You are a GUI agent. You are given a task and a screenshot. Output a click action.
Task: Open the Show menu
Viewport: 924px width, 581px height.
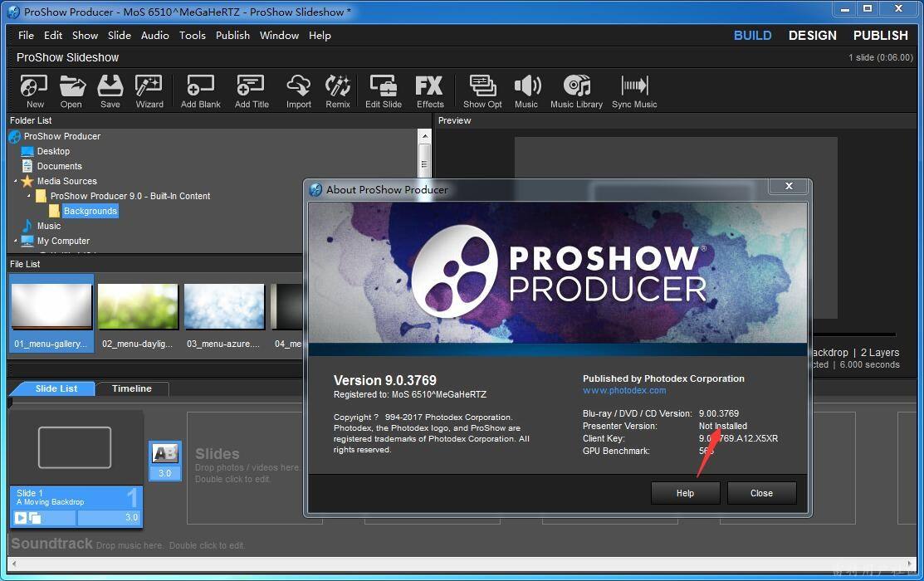[x=85, y=36]
